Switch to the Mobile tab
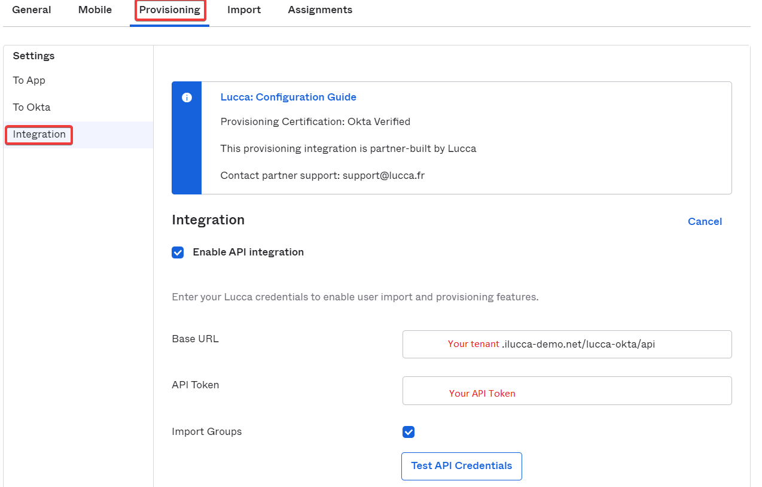The height and width of the screenshot is (487, 762). (95, 10)
